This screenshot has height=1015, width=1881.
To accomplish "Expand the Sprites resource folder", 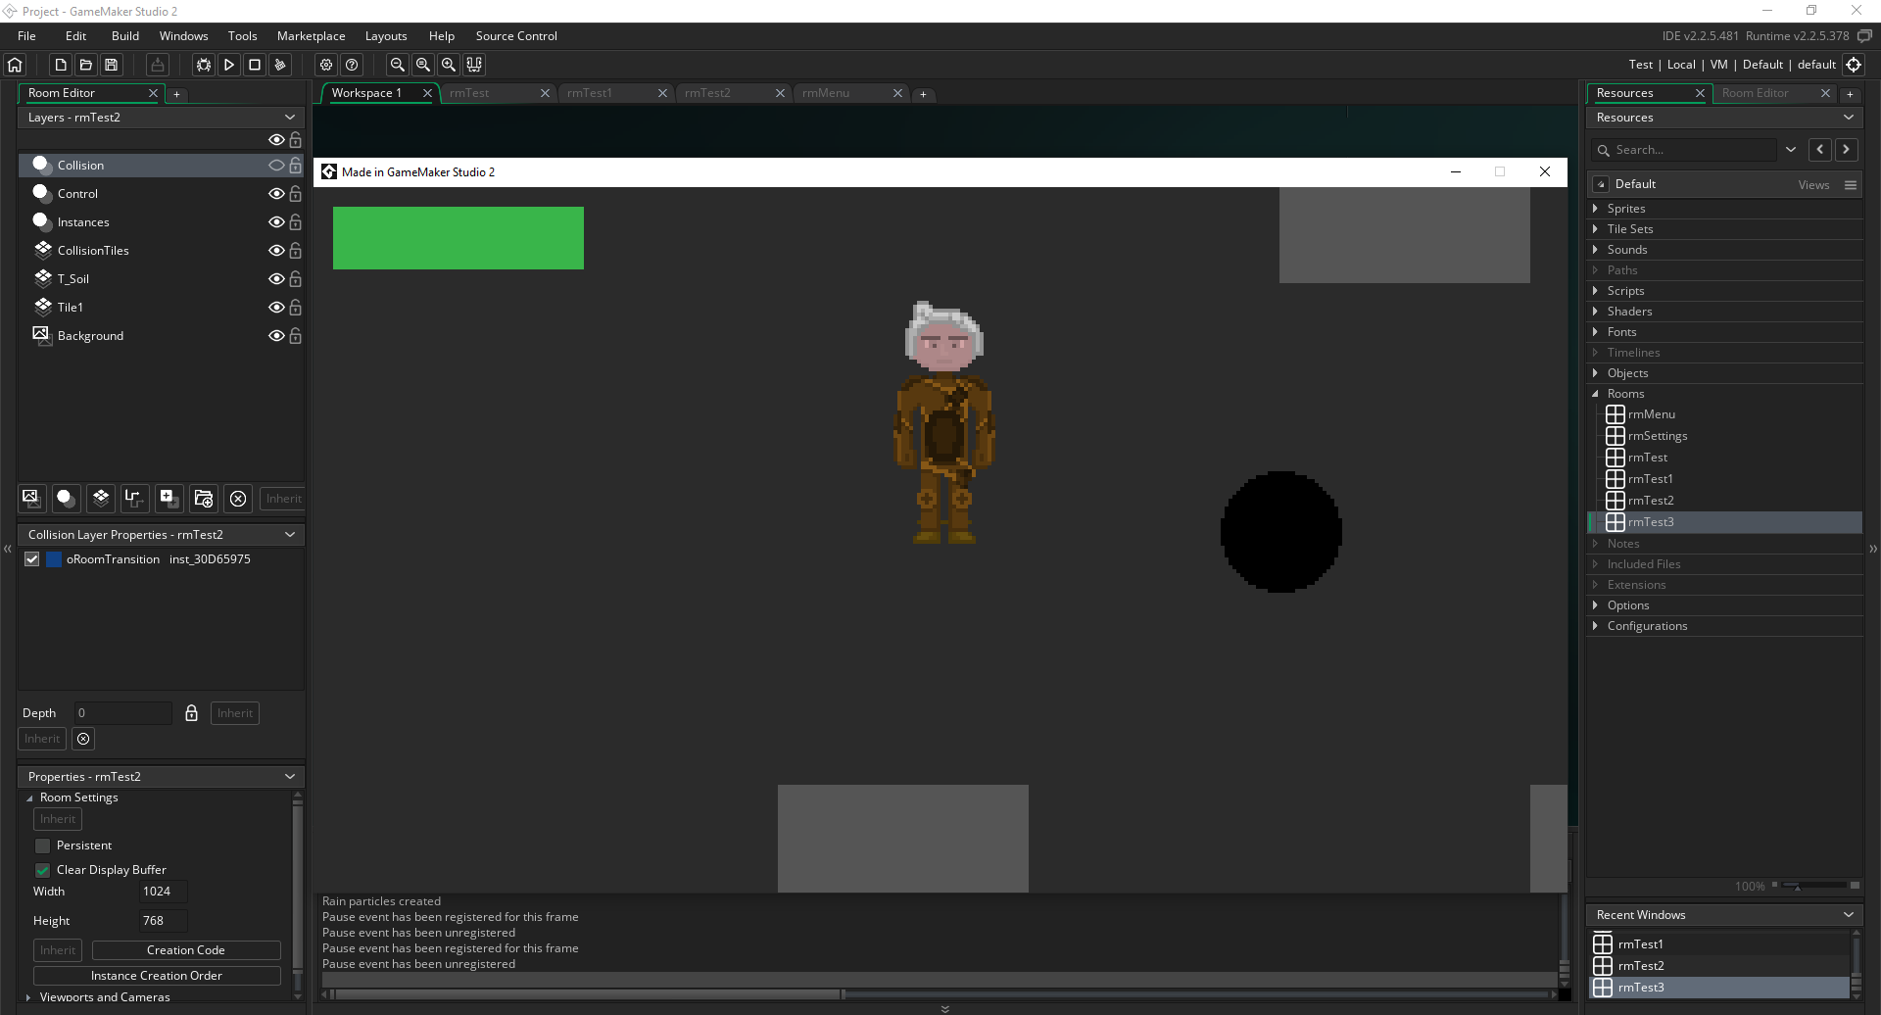I will tap(1596, 209).
